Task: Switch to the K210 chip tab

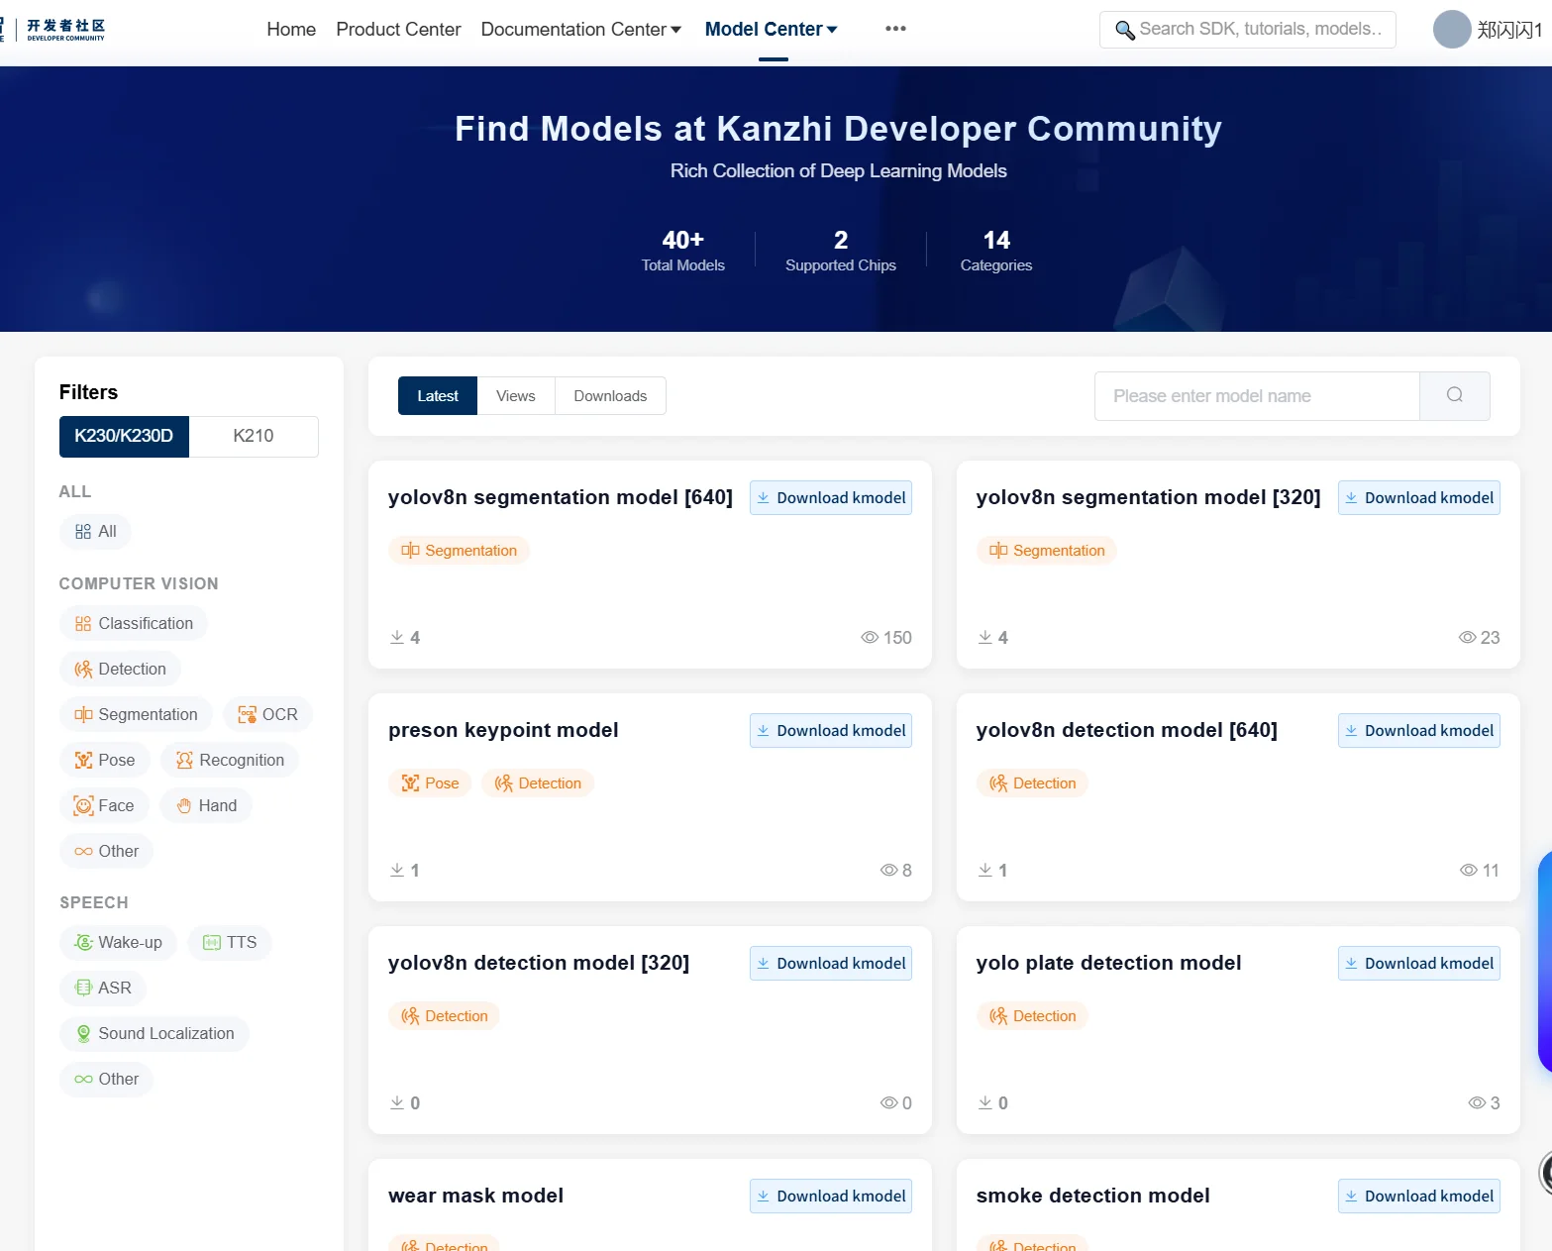Action: coord(254,437)
